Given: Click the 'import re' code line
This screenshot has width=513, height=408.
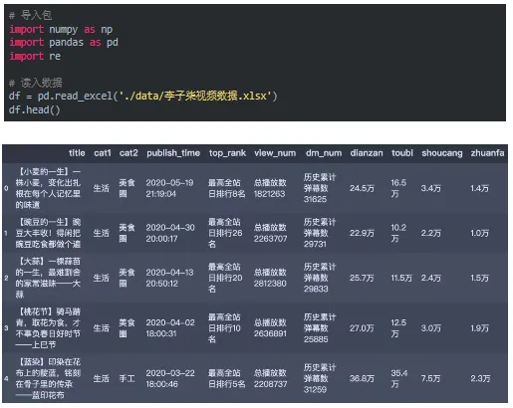Looking at the screenshot, I should [x=35, y=56].
